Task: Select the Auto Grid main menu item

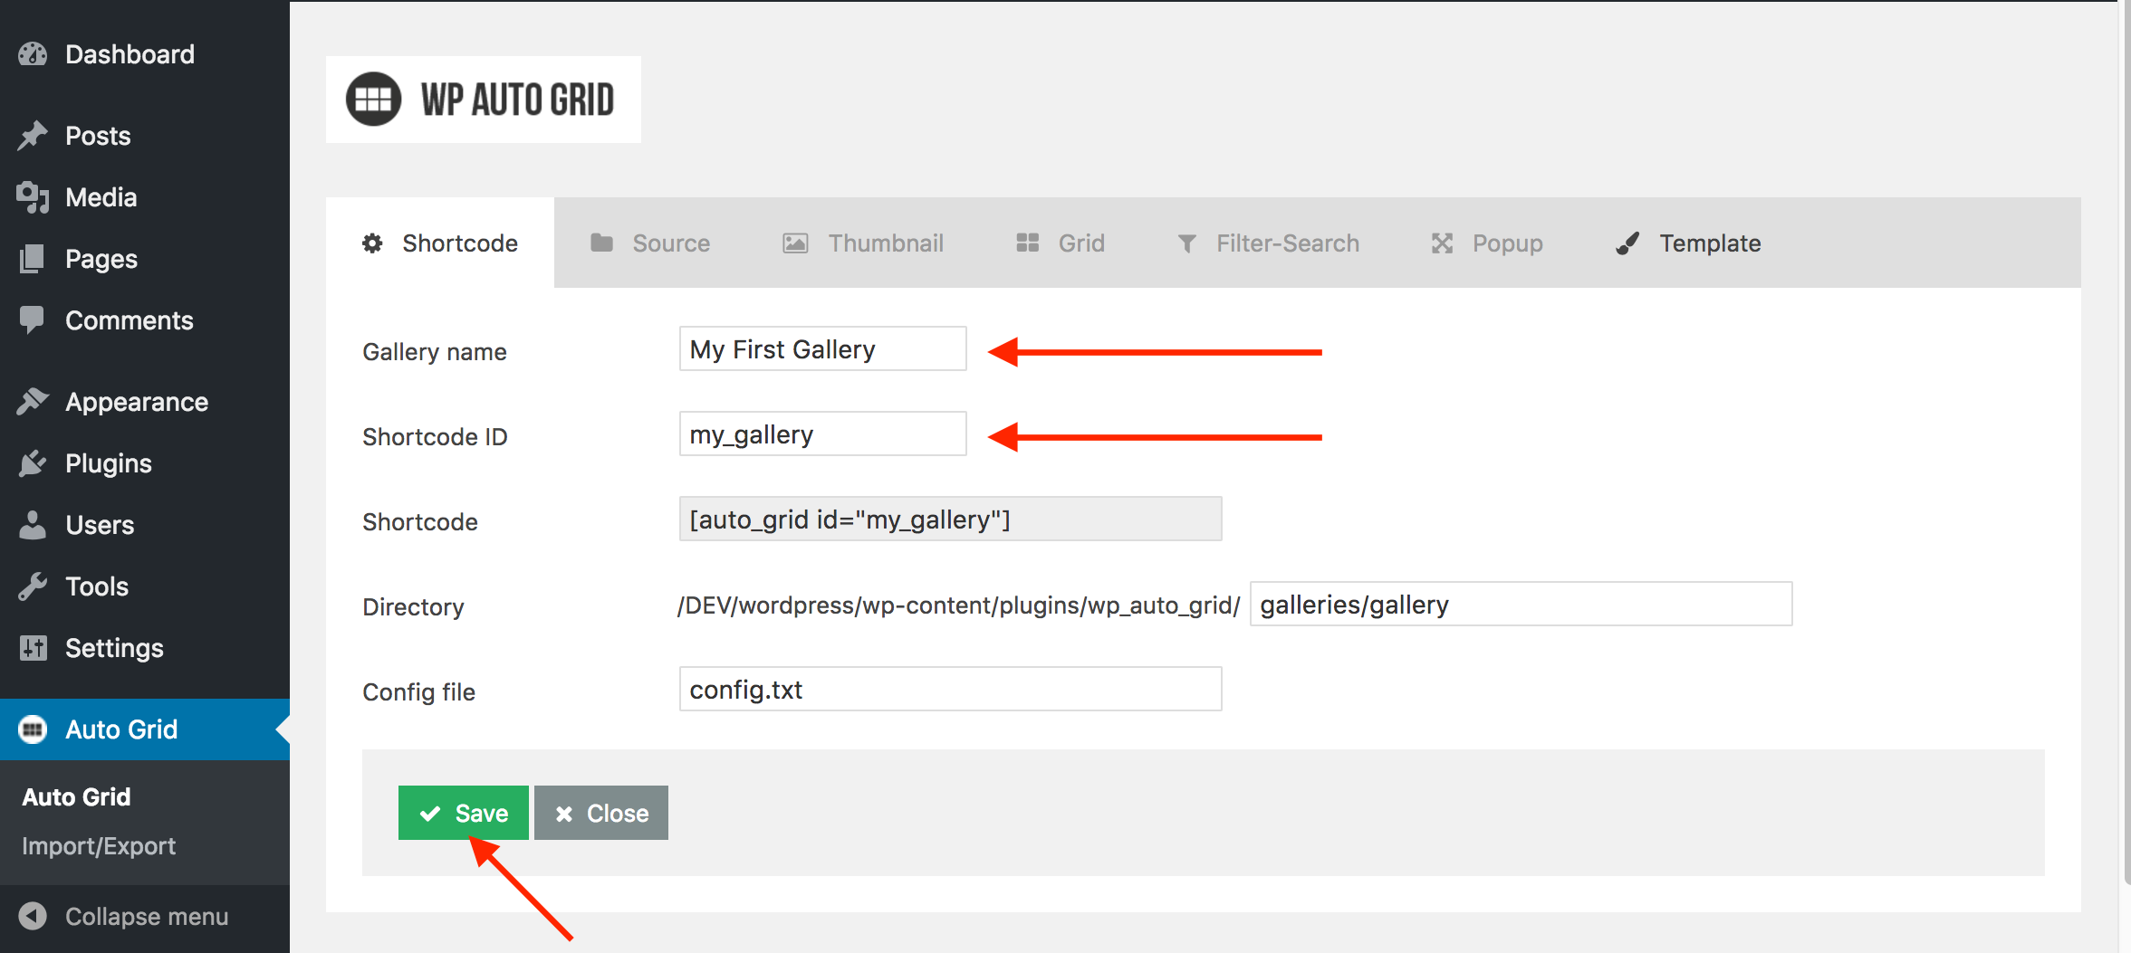Action: click(145, 729)
